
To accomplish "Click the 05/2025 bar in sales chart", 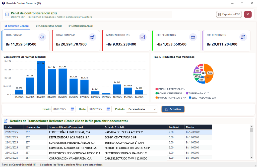I will point(62,81).
